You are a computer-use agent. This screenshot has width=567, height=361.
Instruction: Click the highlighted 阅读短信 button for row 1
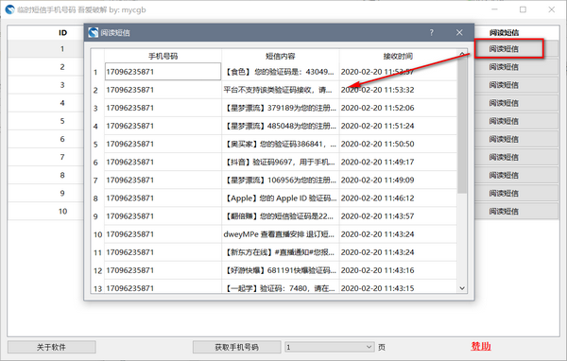pos(508,48)
